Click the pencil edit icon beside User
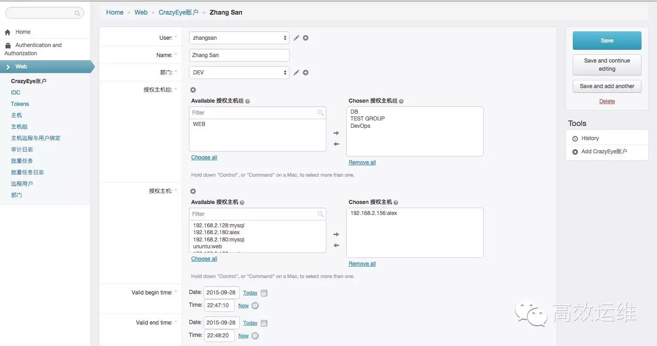 pyautogui.click(x=296, y=38)
